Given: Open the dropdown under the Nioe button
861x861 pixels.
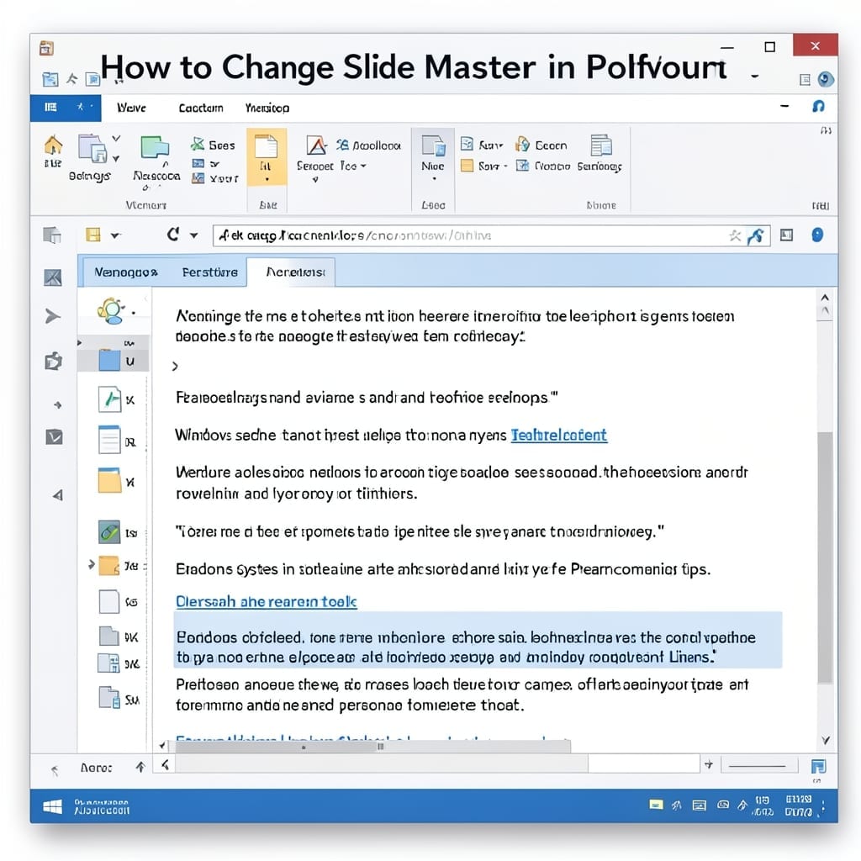Looking at the screenshot, I should [x=435, y=178].
